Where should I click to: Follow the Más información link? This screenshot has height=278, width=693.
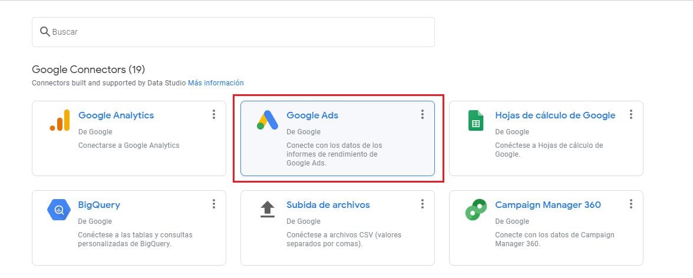coord(216,82)
